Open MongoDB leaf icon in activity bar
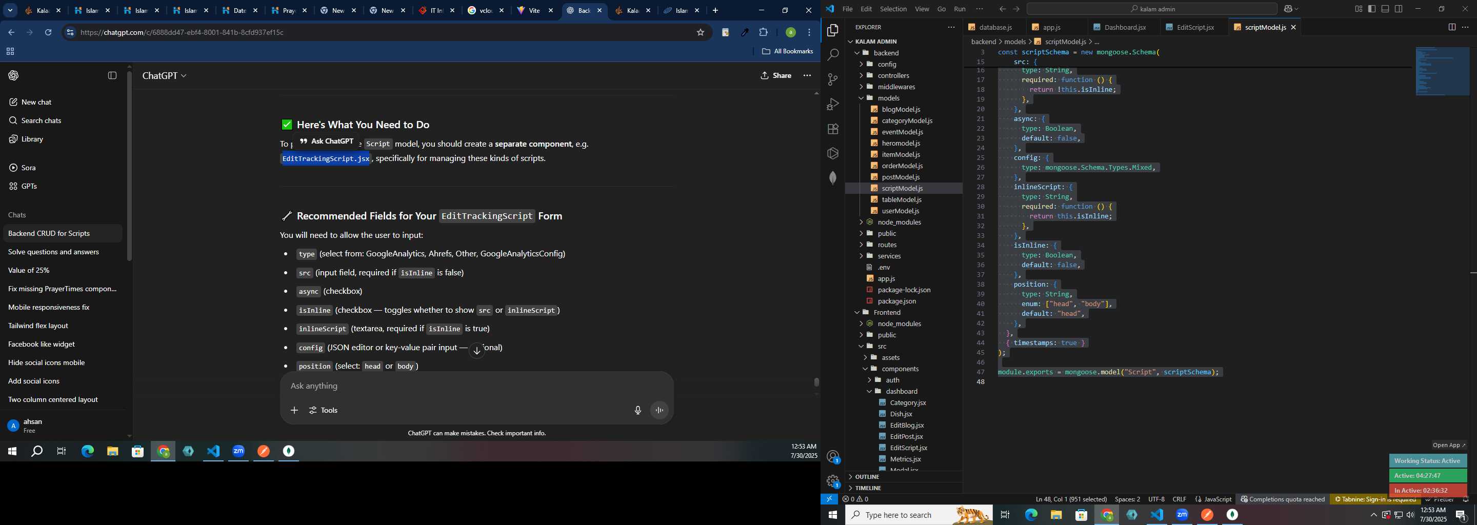The image size is (1477, 525). 832,178
